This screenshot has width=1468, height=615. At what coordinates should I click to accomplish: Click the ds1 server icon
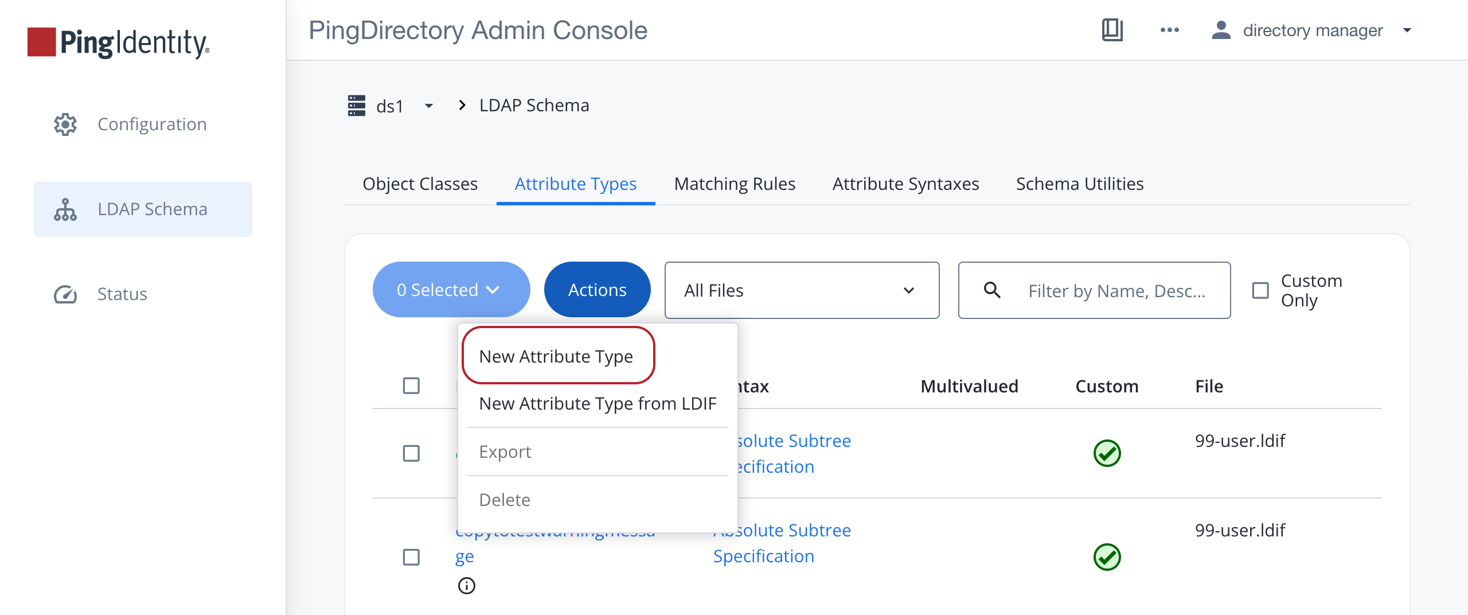pyautogui.click(x=357, y=105)
